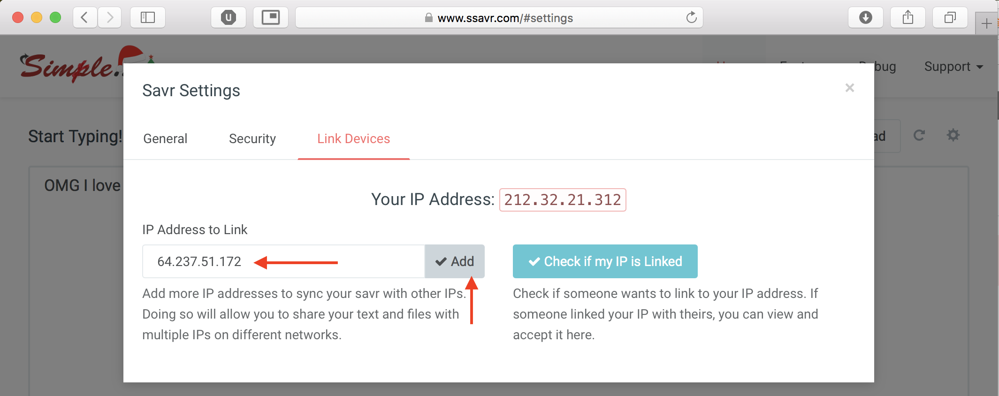
Task: Select the Link Devices tab
Action: tap(354, 139)
